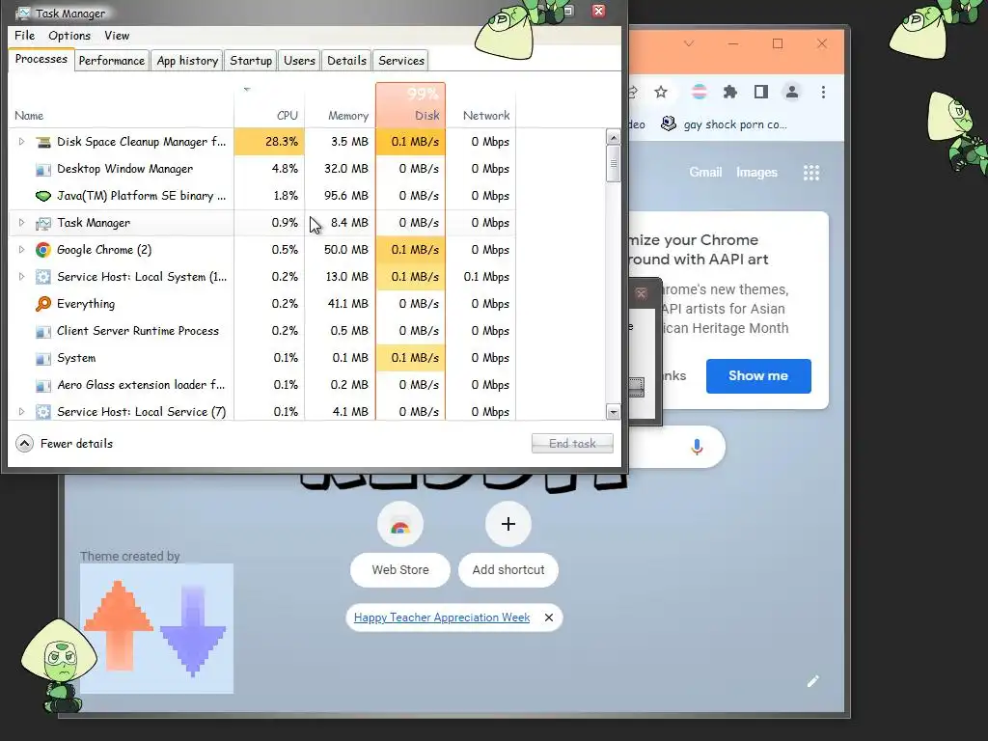Click the Java Platform SE binary icon
The width and height of the screenshot is (988, 741).
pos(42,196)
